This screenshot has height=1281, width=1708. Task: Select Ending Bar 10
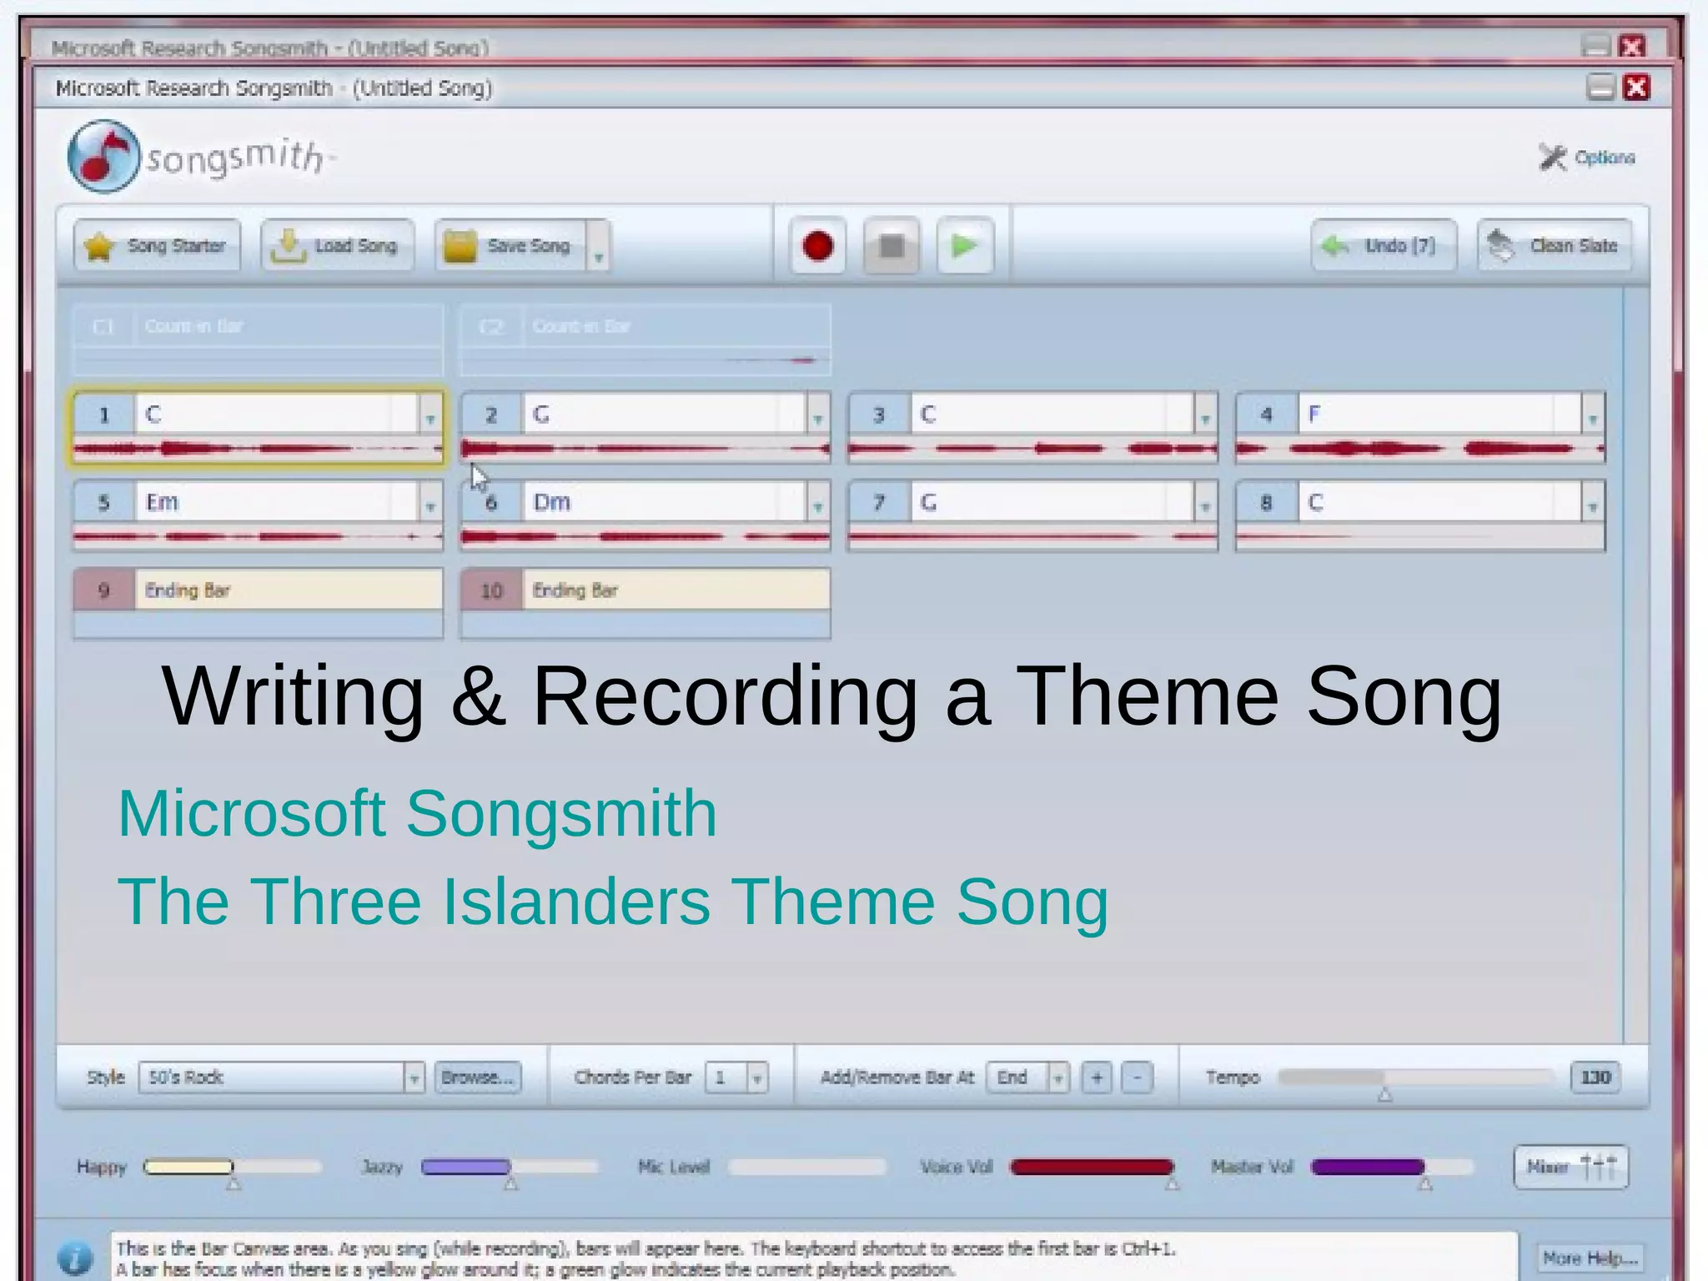[x=646, y=603]
